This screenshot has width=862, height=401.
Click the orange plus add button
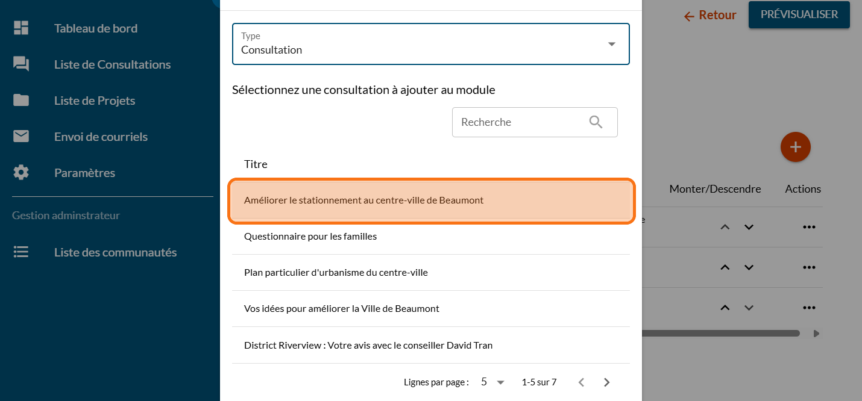coord(795,147)
